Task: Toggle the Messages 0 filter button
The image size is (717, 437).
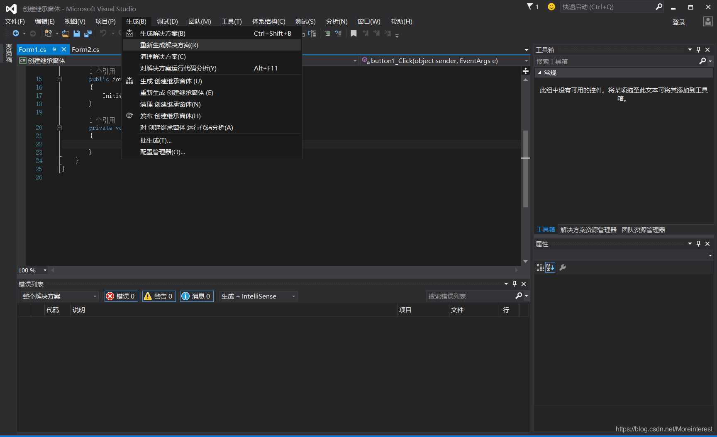Action: point(197,296)
